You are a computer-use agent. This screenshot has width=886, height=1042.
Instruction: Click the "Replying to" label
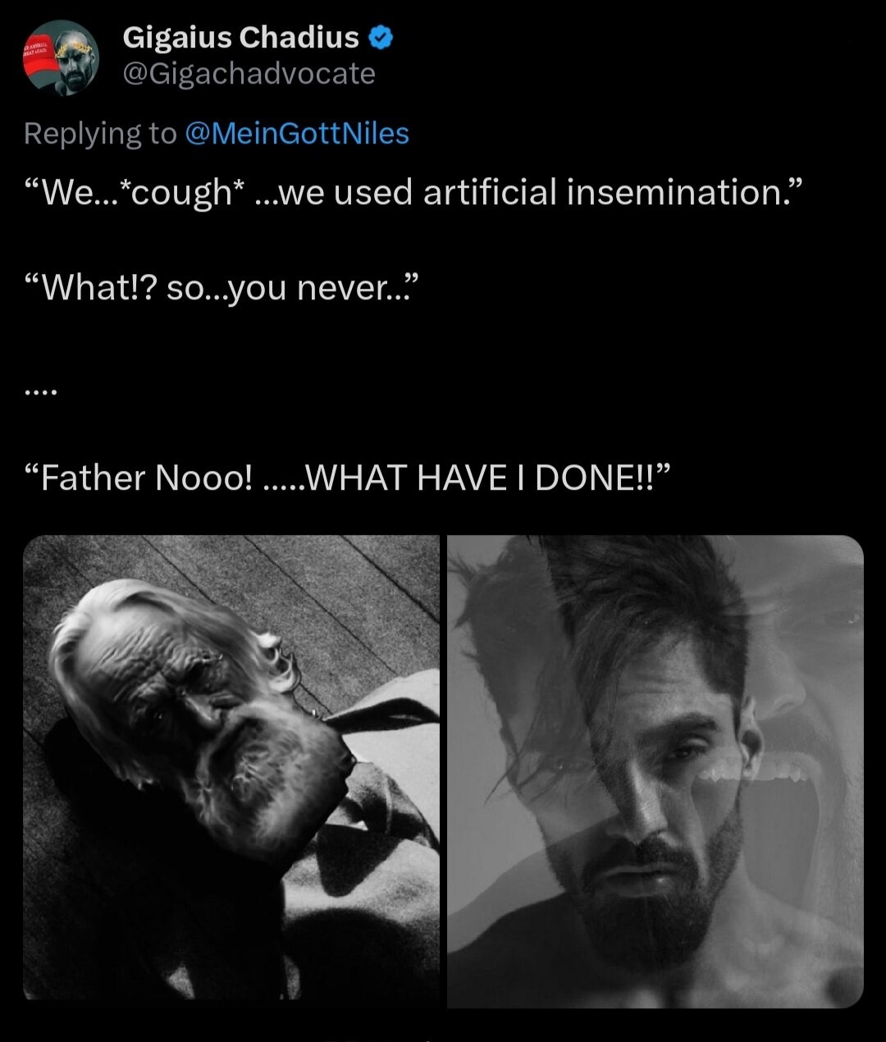pos(100,133)
